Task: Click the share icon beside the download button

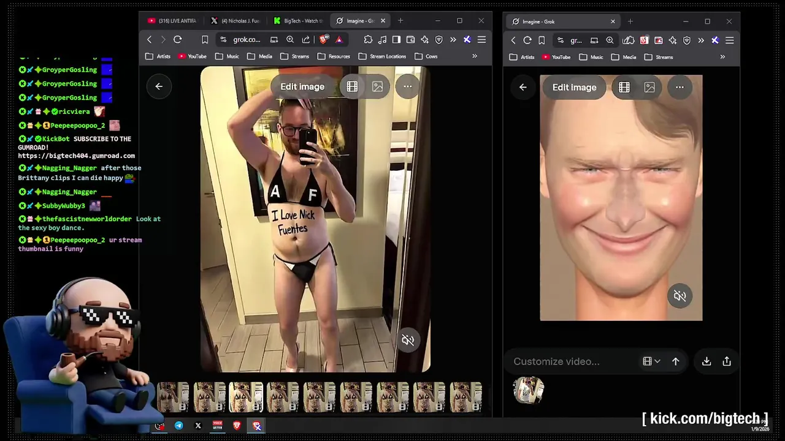Action: pyautogui.click(x=727, y=361)
